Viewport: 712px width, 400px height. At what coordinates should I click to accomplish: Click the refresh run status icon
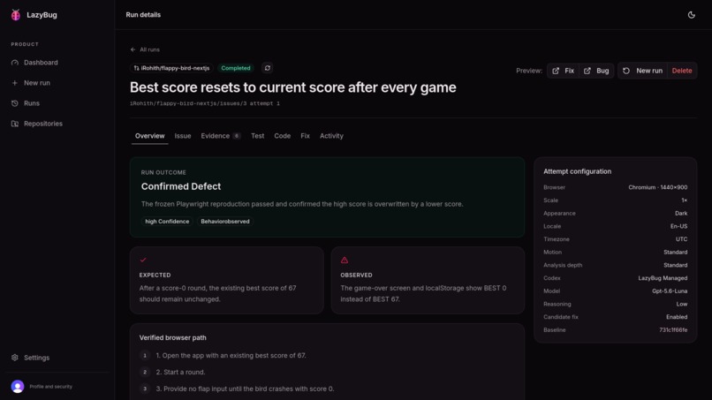point(268,68)
